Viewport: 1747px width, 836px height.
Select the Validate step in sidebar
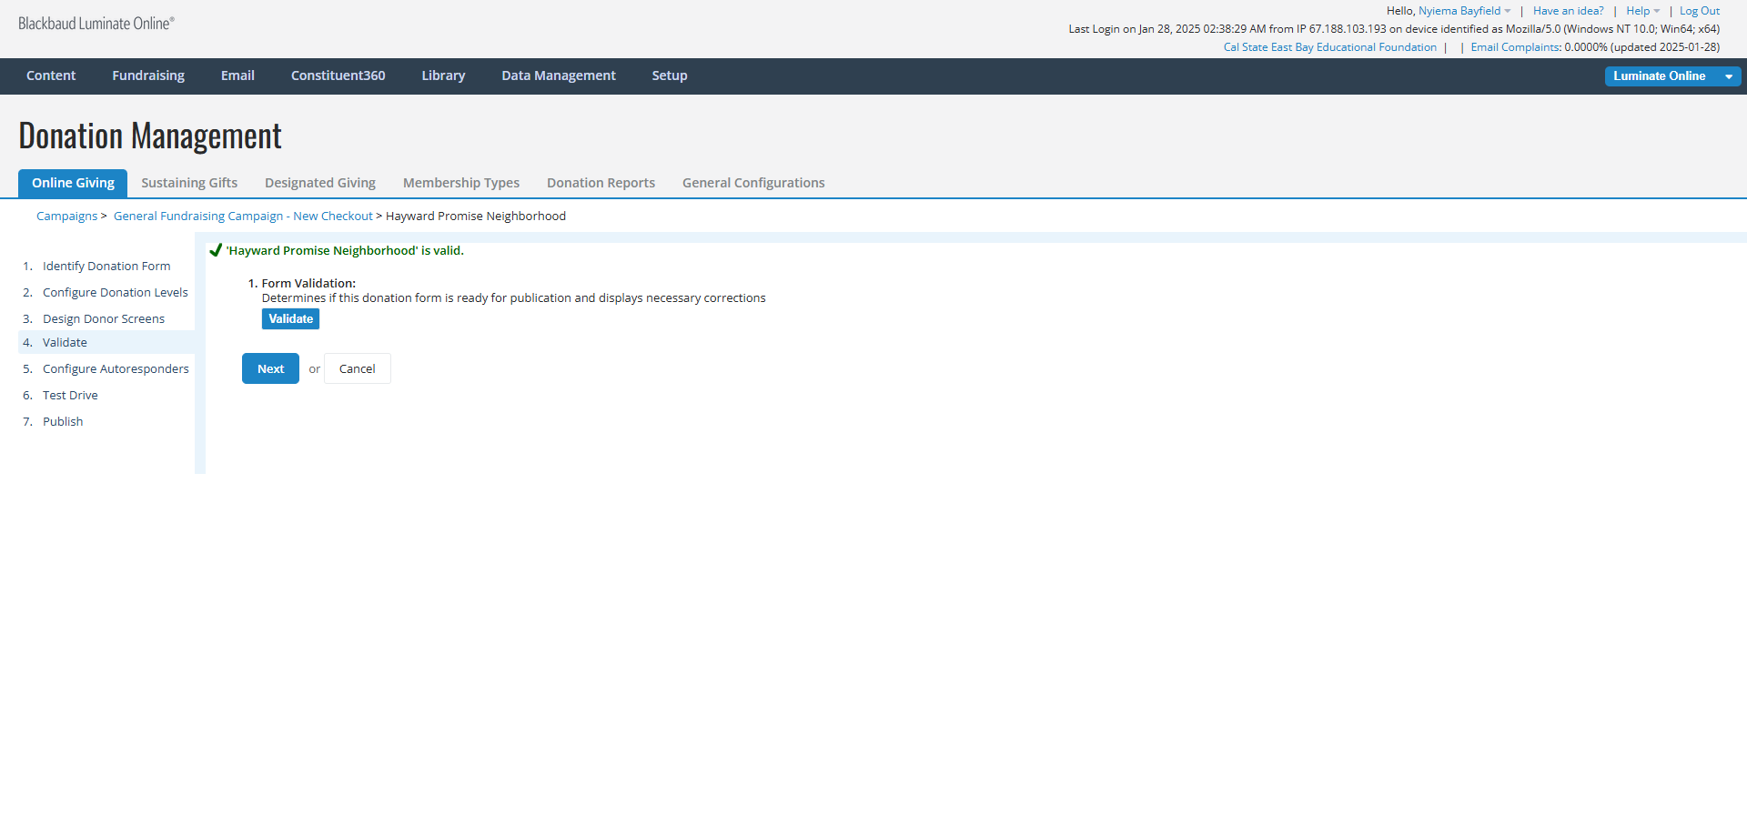tap(65, 343)
